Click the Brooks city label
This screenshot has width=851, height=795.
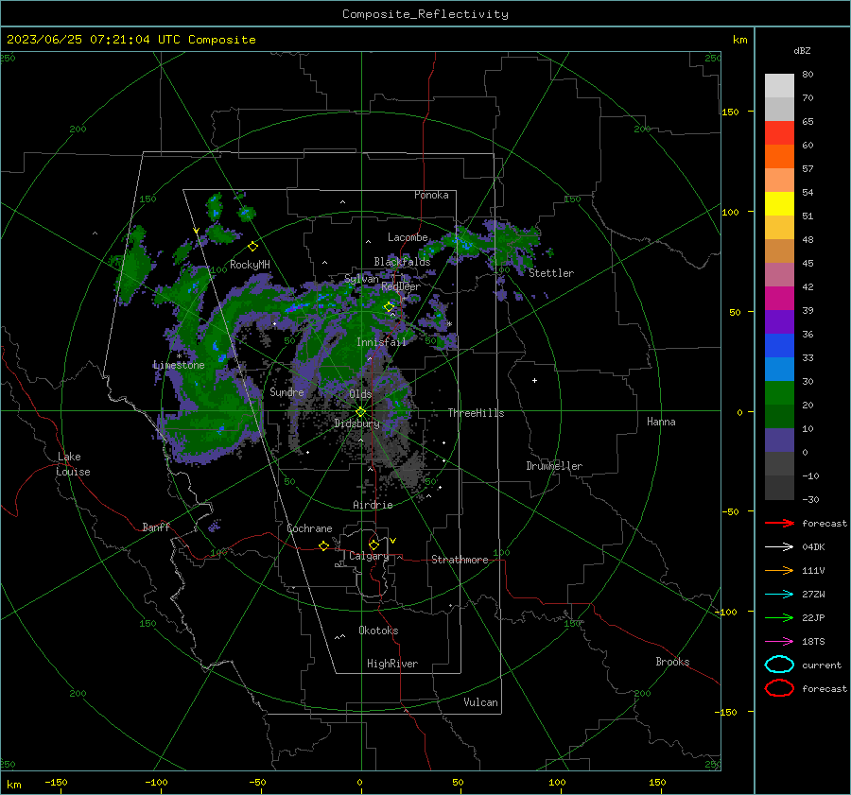coord(672,662)
